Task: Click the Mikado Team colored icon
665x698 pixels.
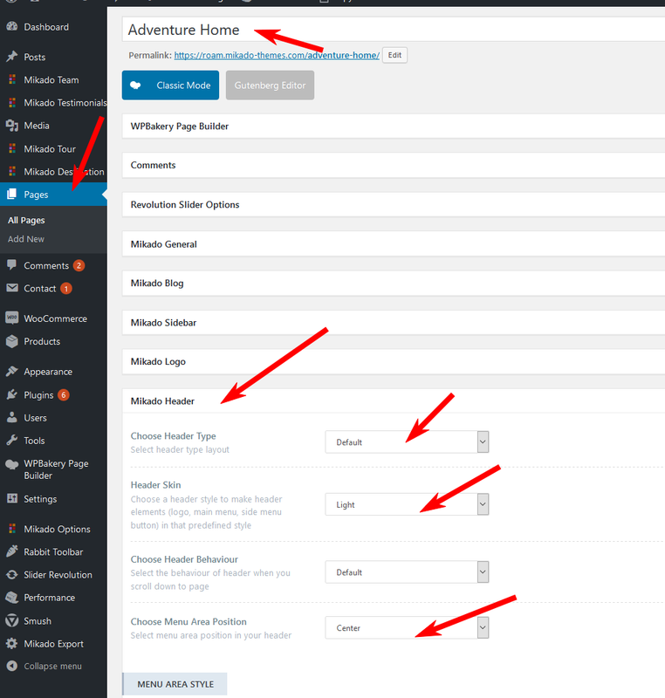Action: click(12, 79)
